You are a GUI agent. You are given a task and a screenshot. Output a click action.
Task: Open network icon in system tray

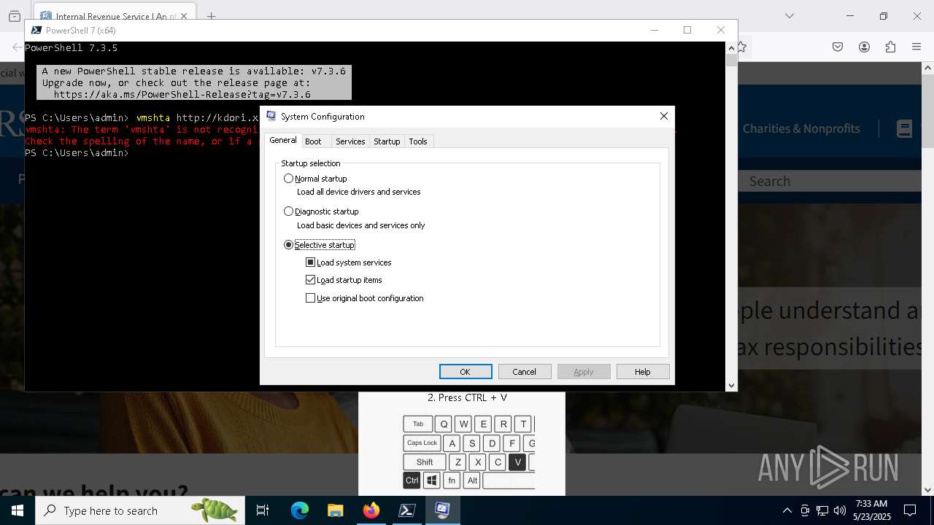[822, 510]
